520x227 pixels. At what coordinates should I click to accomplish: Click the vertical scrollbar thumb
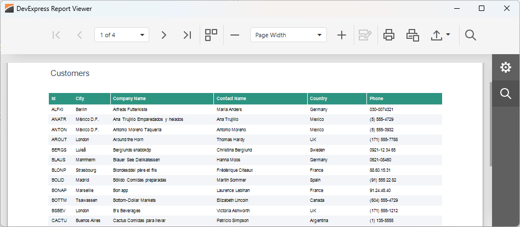click(x=490, y=124)
